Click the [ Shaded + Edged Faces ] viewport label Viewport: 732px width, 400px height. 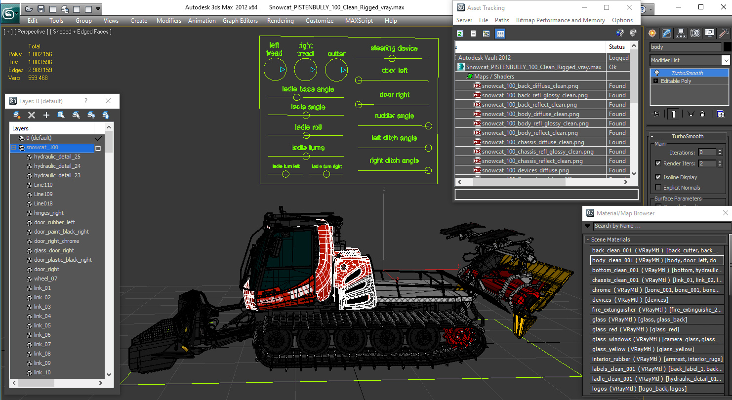coord(81,32)
